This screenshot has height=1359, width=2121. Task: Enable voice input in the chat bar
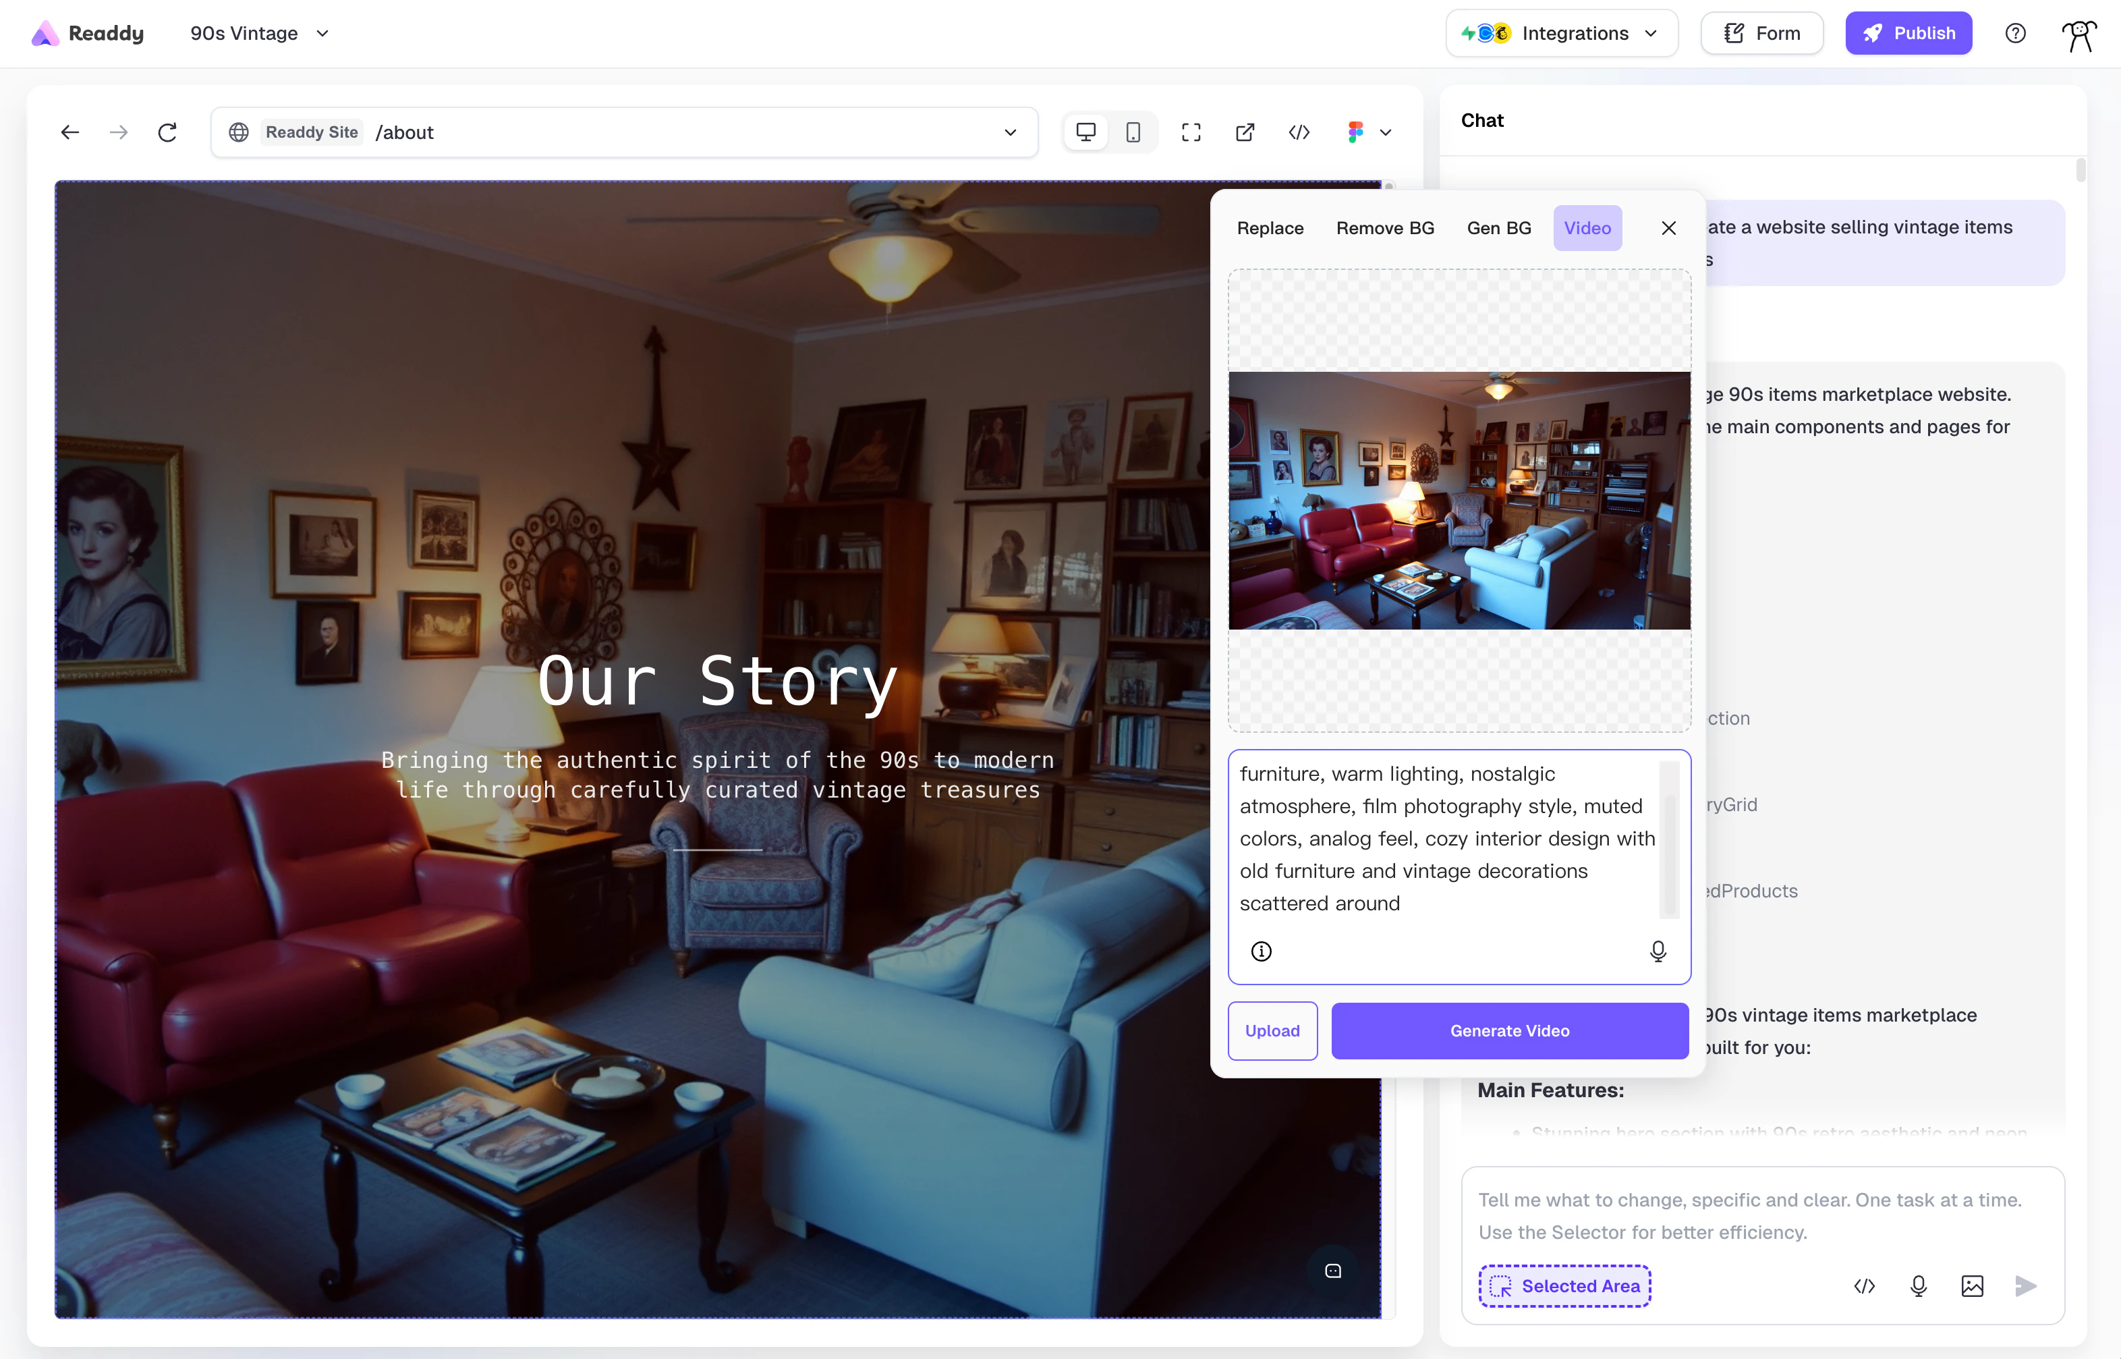pyautogui.click(x=1919, y=1285)
